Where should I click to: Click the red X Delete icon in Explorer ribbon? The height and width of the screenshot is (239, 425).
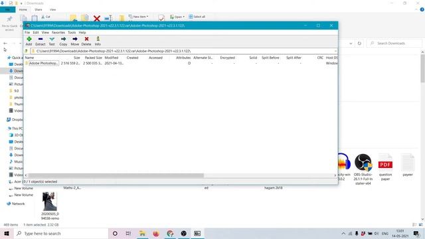(x=97, y=19)
